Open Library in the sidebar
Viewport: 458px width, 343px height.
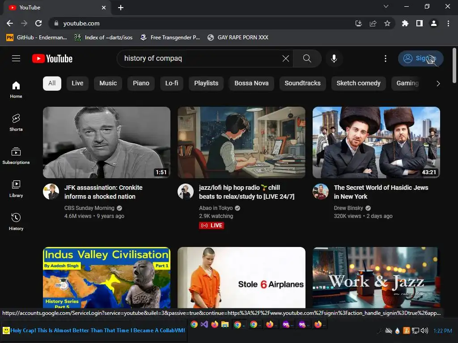click(16, 189)
